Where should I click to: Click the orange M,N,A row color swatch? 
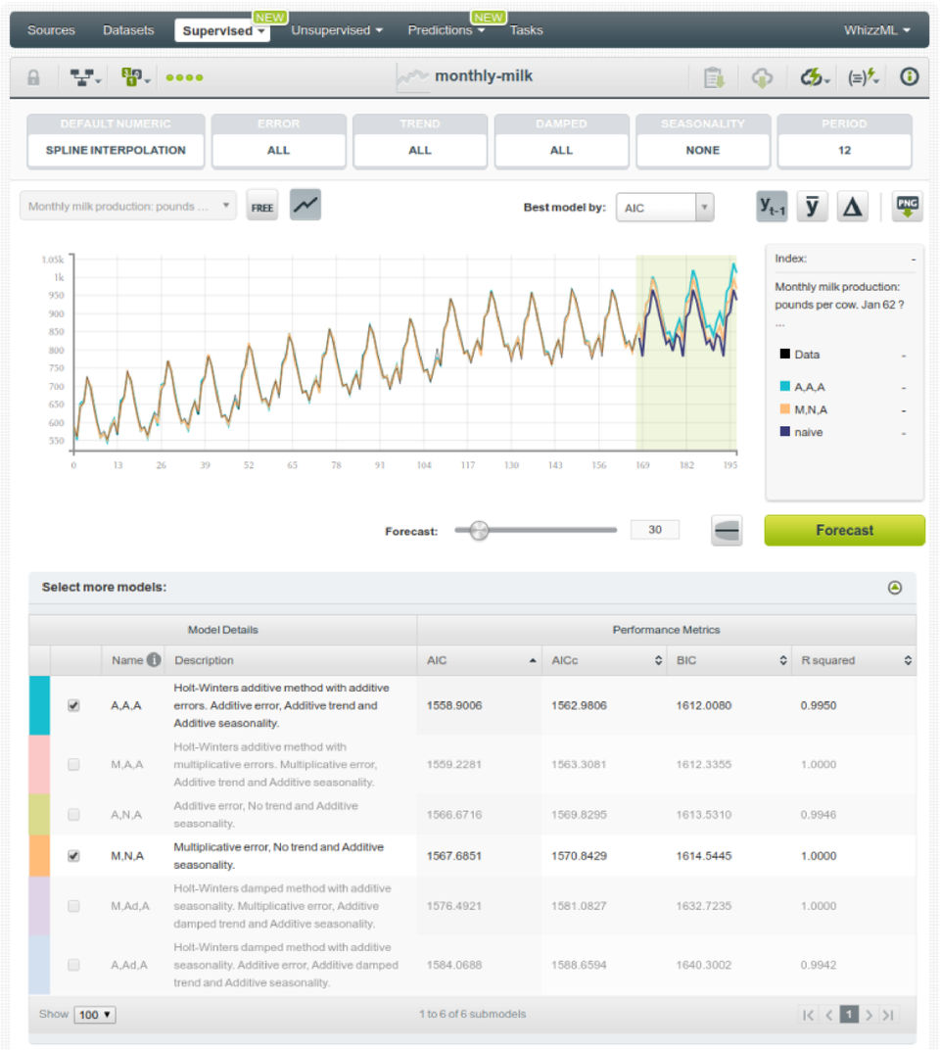pos(39,856)
